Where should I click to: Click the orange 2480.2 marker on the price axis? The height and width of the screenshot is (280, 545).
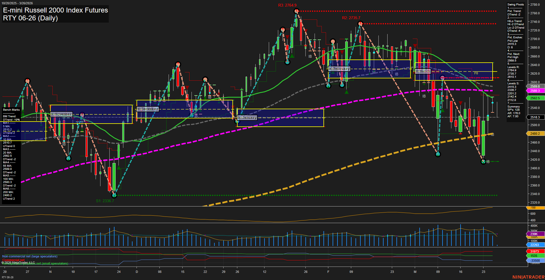[x=535, y=134]
